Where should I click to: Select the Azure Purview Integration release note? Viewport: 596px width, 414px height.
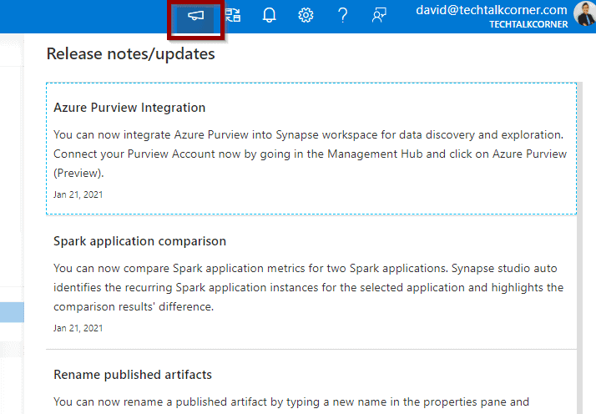pos(311,149)
